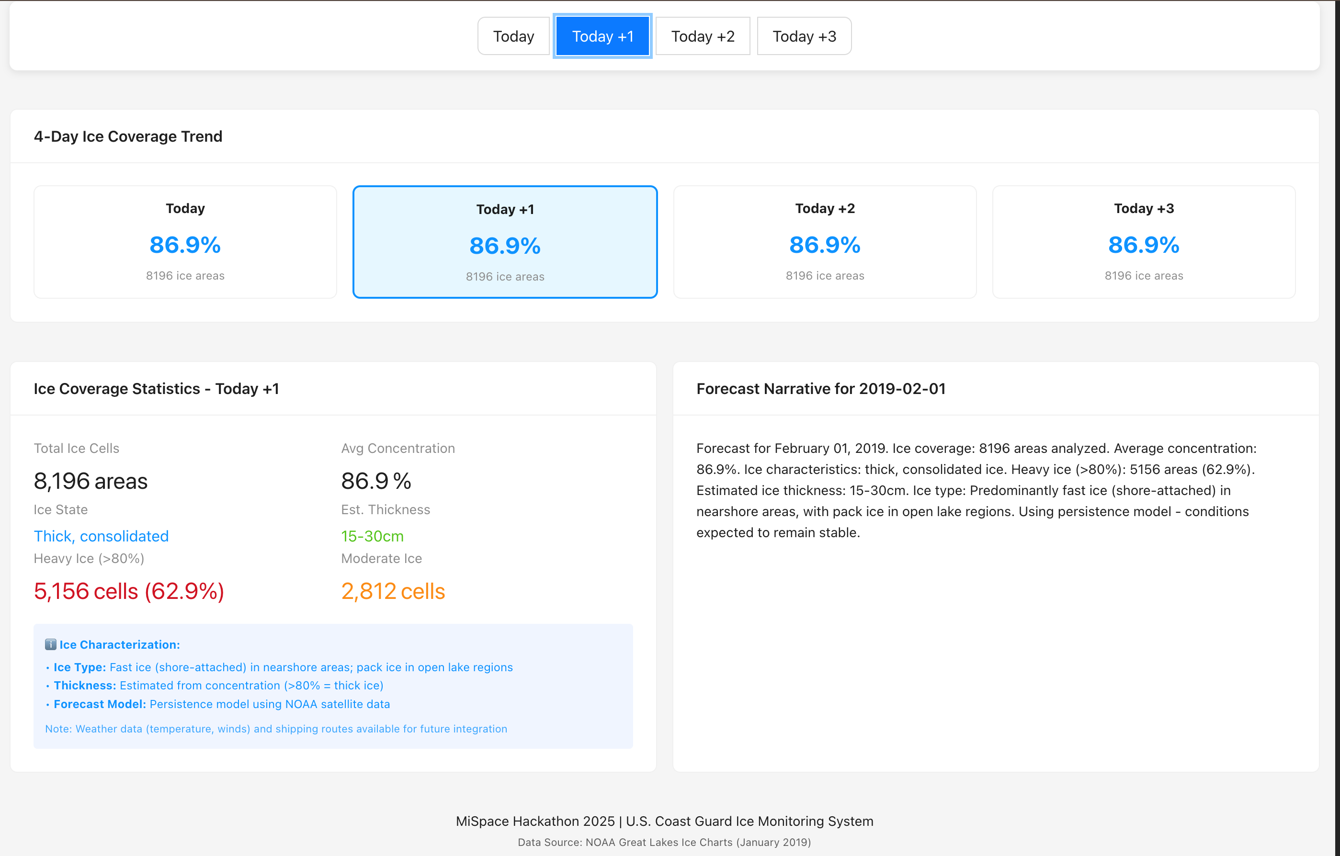The image size is (1340, 856).
Task: Click the red 5,156 cells heavy ice value
Action: 129,591
